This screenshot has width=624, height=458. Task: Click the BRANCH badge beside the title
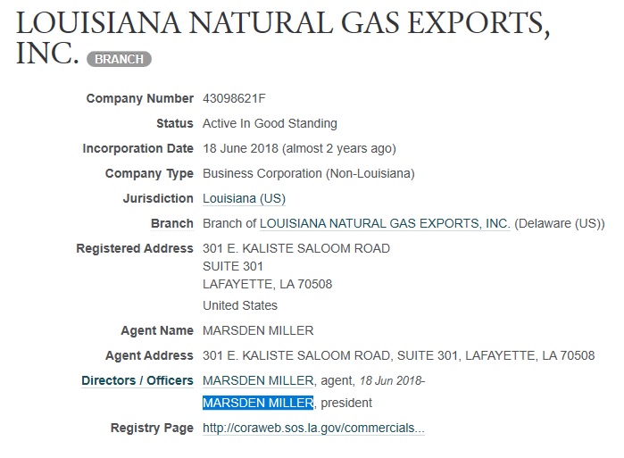119,59
